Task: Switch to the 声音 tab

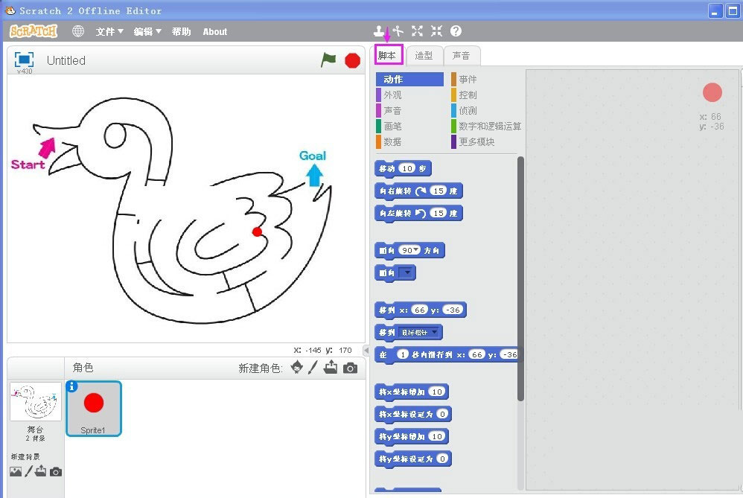Action: [x=462, y=55]
